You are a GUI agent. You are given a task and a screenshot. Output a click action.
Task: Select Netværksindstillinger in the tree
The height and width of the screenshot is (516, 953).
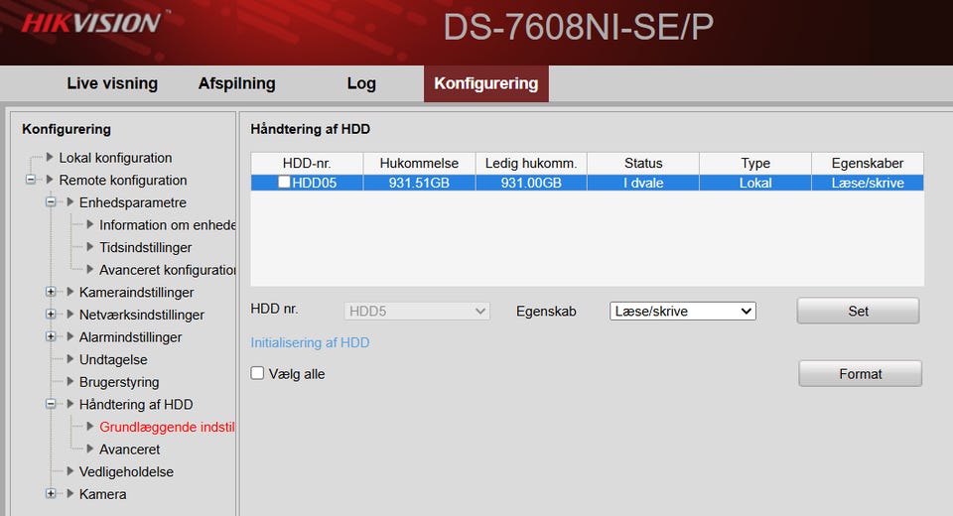tap(142, 315)
